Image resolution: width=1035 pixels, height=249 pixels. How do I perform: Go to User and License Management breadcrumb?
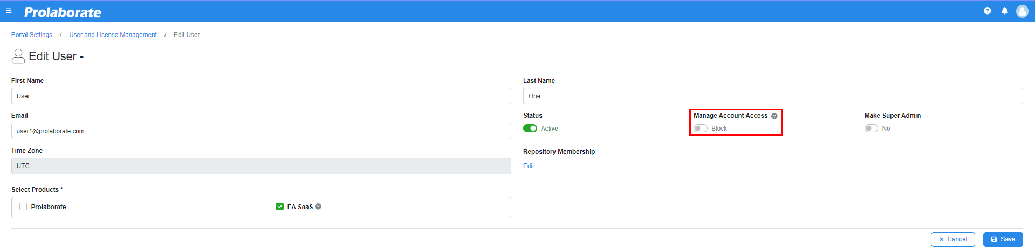113,35
